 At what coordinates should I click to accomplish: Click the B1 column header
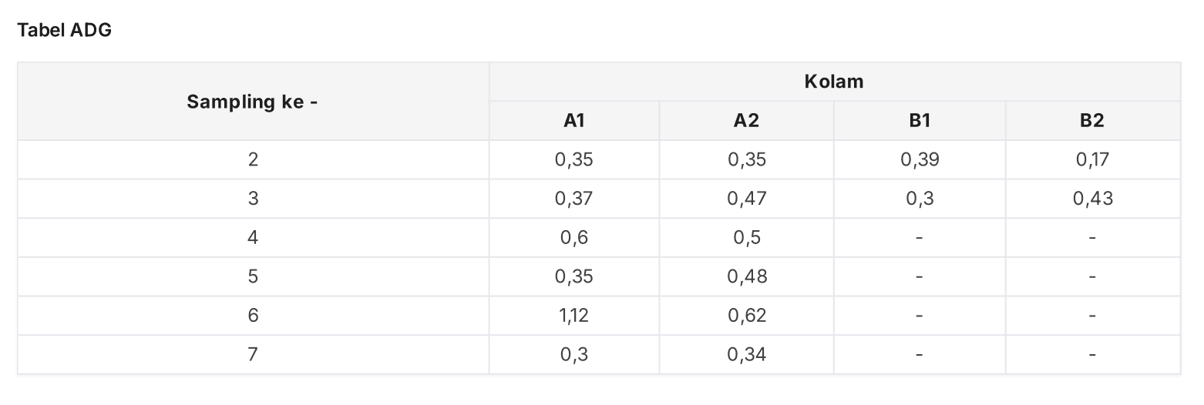tap(920, 121)
